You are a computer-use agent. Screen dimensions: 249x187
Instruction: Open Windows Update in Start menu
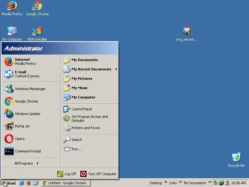tap(31, 114)
